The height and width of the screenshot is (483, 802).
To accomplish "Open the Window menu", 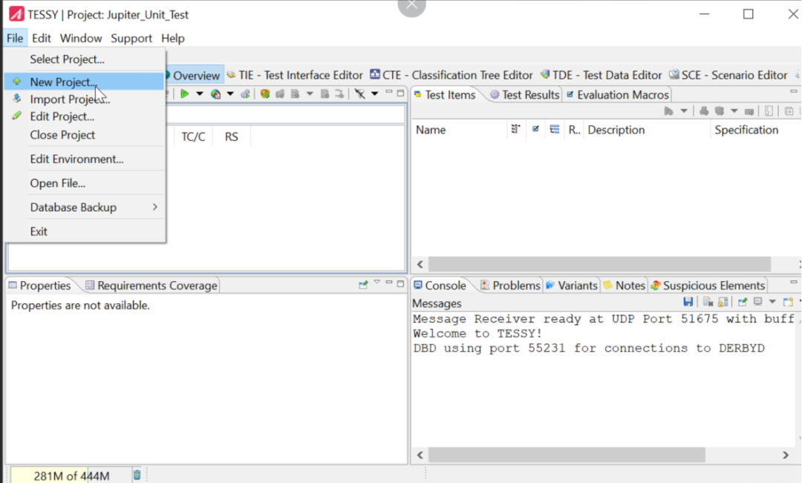I will coord(81,39).
